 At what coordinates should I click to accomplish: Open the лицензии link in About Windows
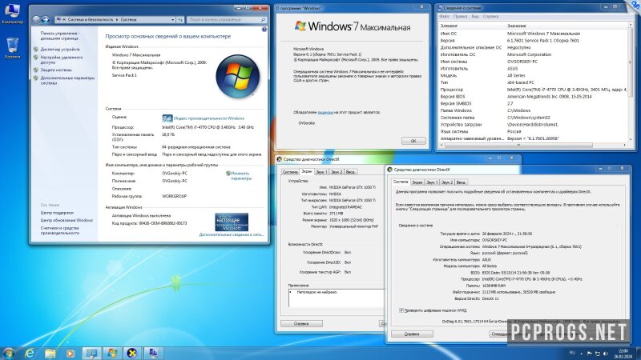325,112
